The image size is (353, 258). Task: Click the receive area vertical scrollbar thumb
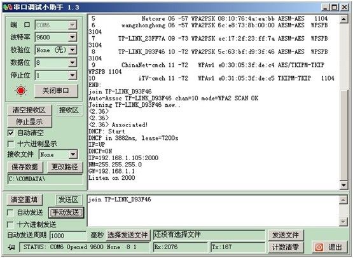point(343,135)
